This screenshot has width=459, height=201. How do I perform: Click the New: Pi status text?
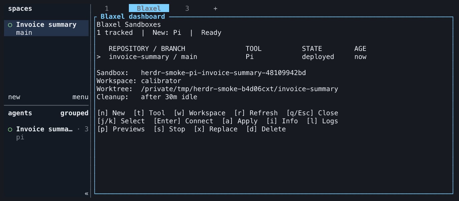(167, 33)
